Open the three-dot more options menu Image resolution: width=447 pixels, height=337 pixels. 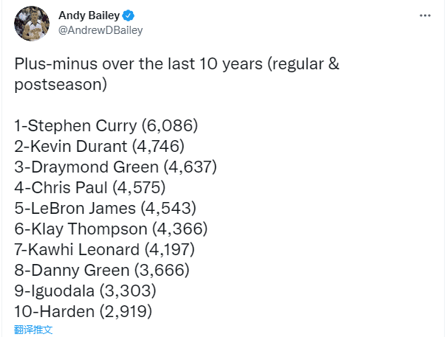(x=425, y=15)
